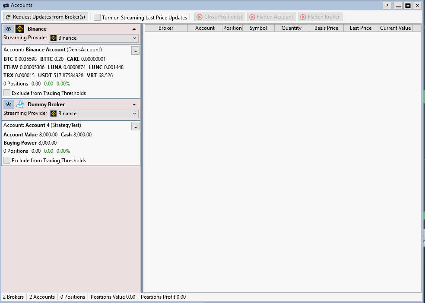Click the Binance broker logo icon
The height and width of the screenshot is (303, 425).
20,29
